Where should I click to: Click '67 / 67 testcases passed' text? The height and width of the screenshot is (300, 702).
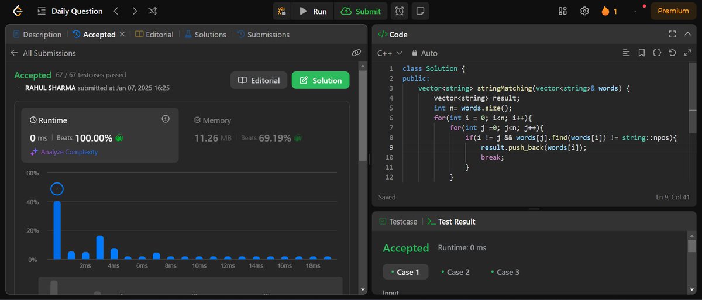point(91,75)
